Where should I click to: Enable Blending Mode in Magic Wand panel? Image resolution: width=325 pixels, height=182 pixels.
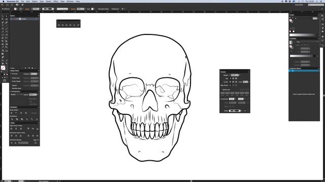[x=11, y=88]
